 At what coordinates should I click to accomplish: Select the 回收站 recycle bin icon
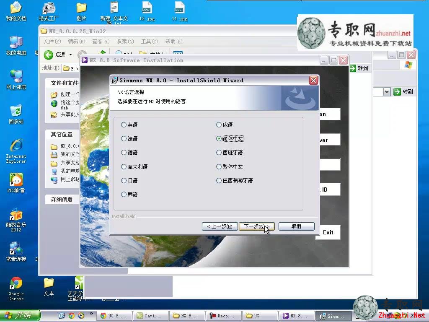(x=16, y=114)
